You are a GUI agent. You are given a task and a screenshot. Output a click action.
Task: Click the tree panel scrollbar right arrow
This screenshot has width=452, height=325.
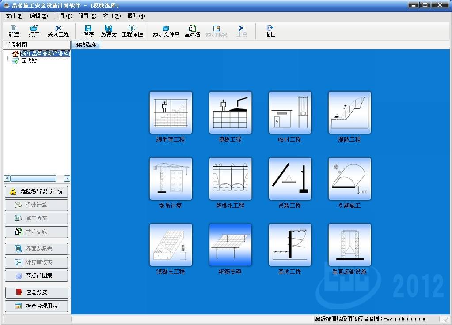[x=67, y=179]
